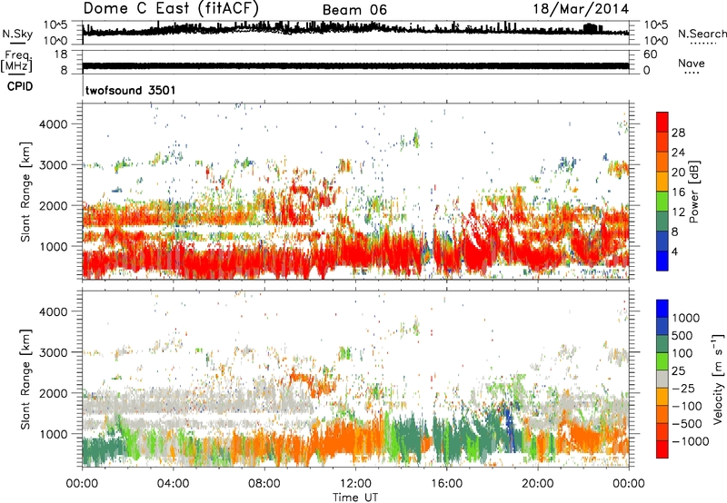Click the black frequency band plot
This screenshot has width=727, height=503.
click(x=355, y=65)
